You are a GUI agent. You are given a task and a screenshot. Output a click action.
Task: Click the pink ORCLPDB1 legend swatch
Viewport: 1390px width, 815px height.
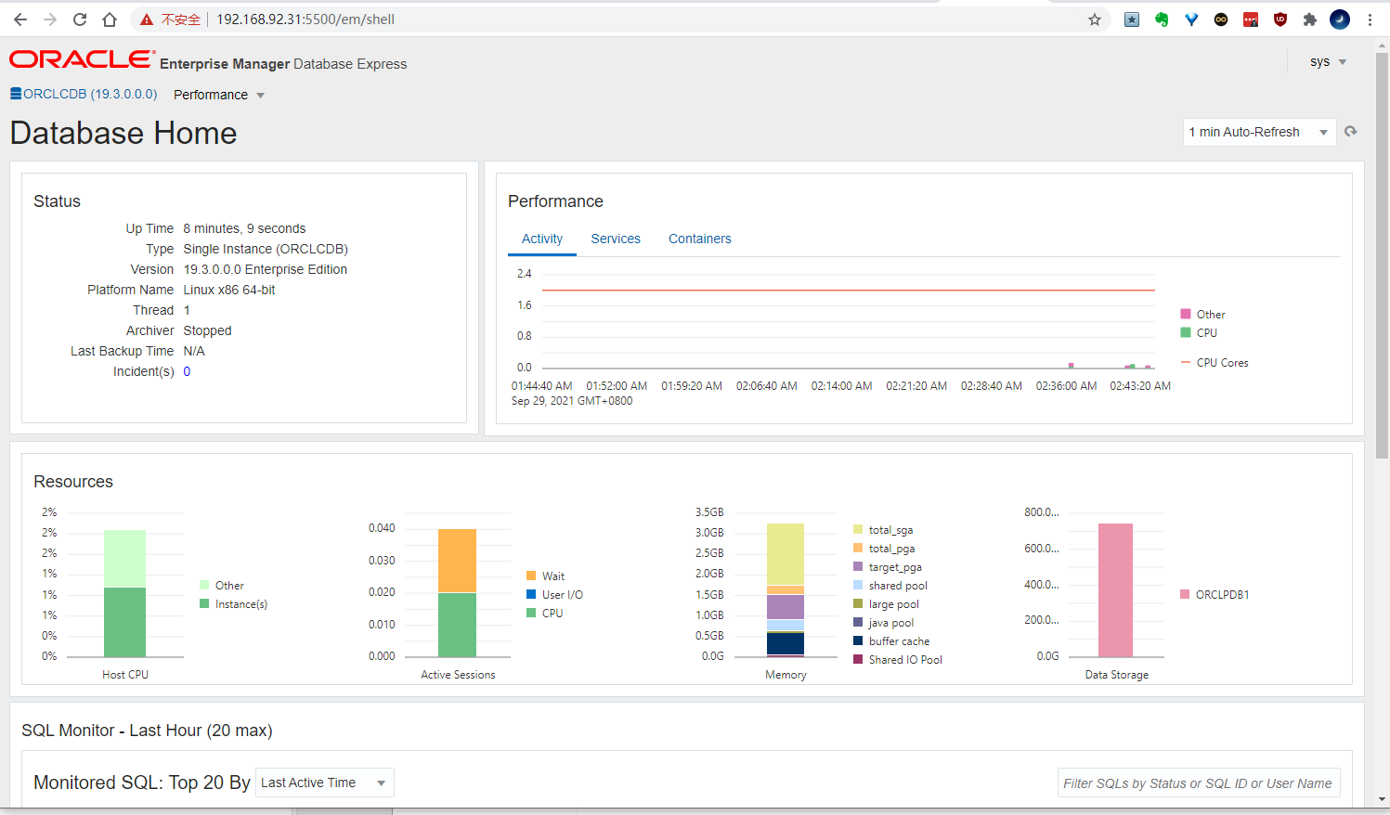1185,594
